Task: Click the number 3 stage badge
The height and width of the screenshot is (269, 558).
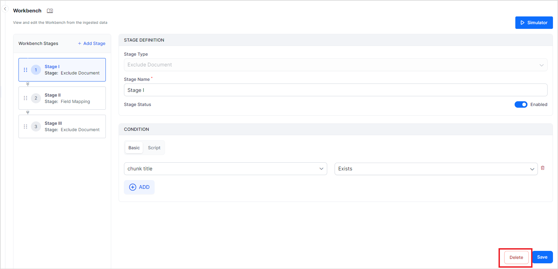Action: [x=36, y=126]
